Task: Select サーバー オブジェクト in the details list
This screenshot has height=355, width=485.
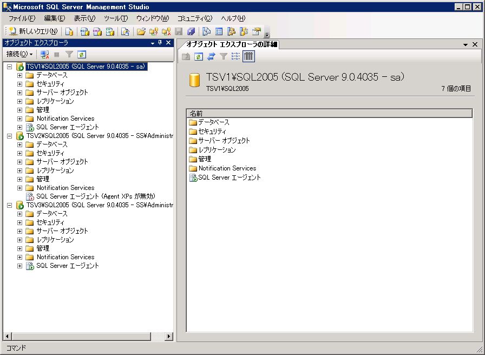Action: (x=224, y=141)
